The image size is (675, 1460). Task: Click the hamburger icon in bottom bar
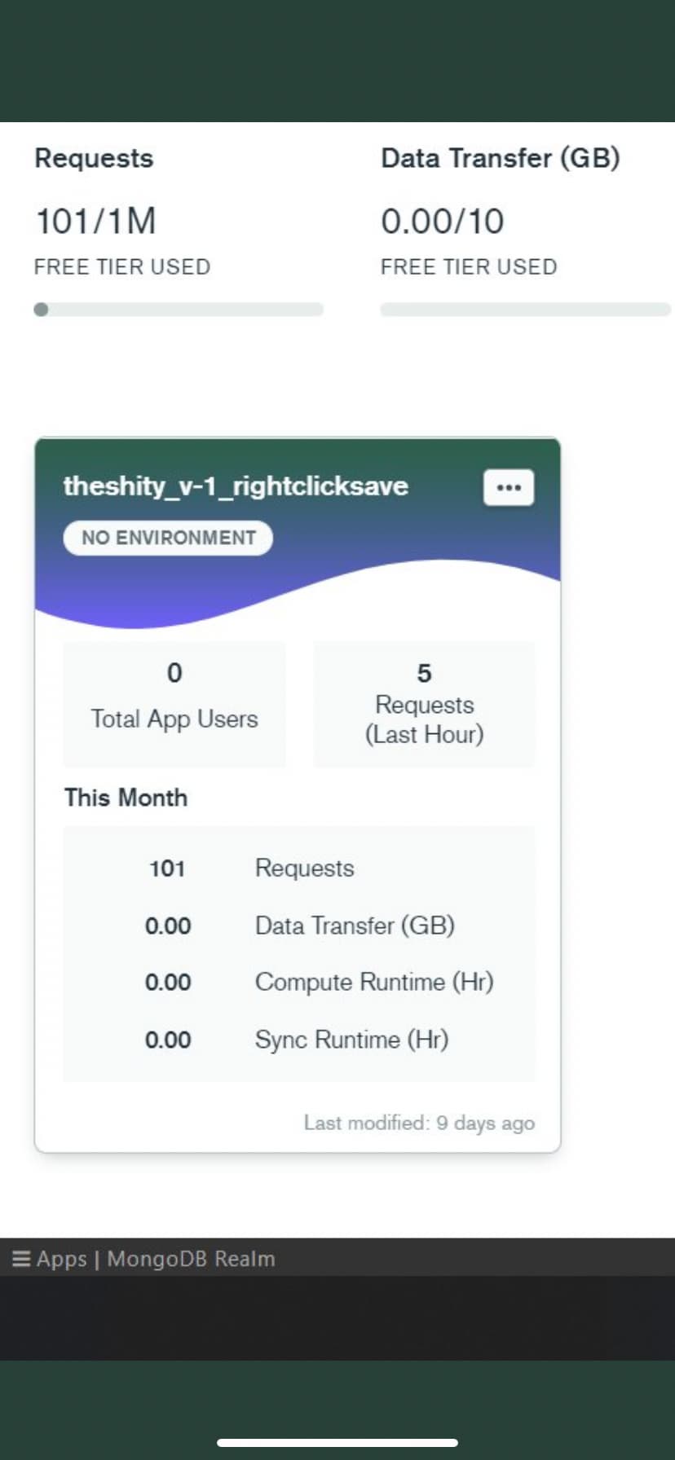(x=21, y=1260)
